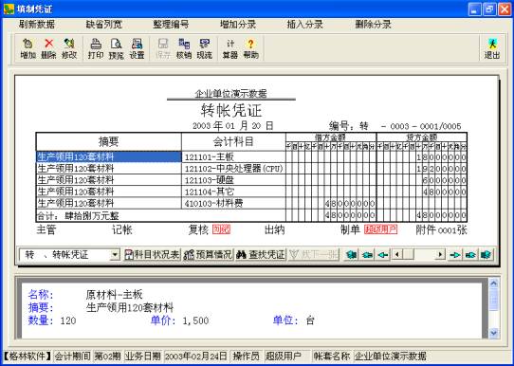Click the red 制单 preparer stamp 超级用户
514x366 pixels.
click(x=380, y=229)
